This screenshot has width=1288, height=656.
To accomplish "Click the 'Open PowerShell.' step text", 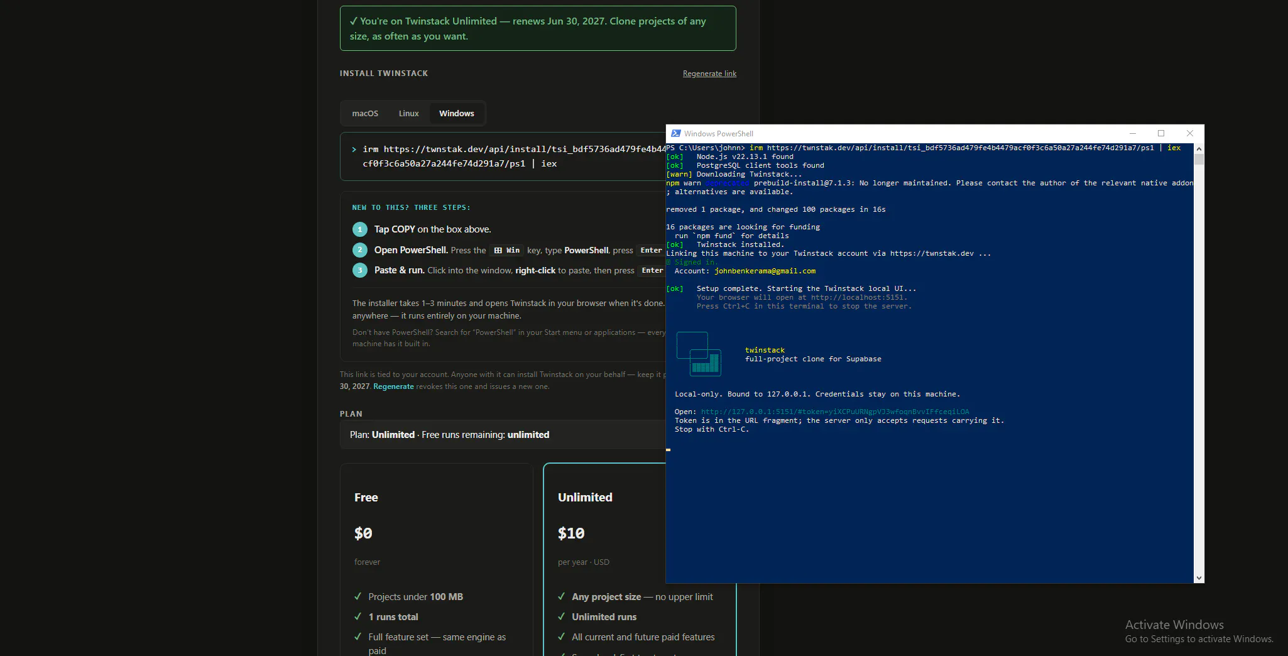I will click(x=411, y=250).
